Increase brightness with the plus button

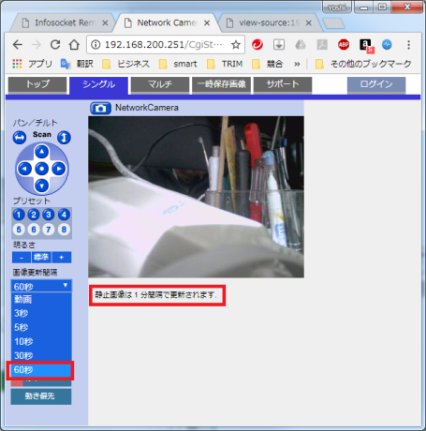tap(62, 258)
